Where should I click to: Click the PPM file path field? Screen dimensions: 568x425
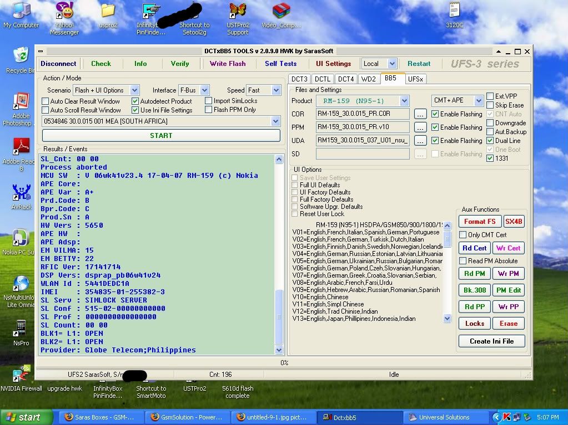(363, 127)
